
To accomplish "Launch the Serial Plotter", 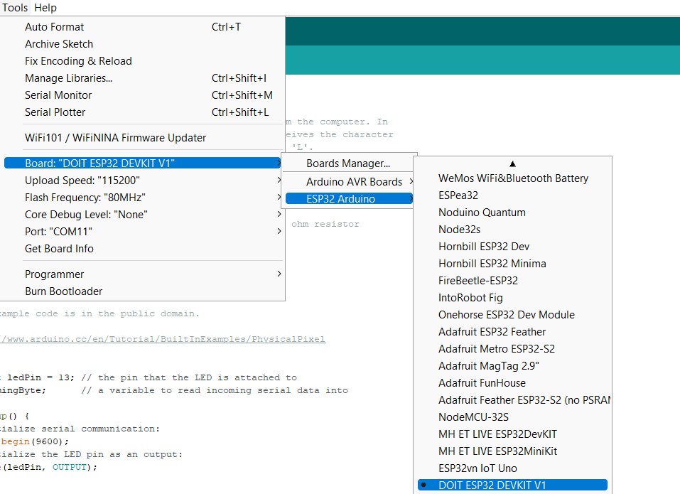I will pyautogui.click(x=143, y=112).
